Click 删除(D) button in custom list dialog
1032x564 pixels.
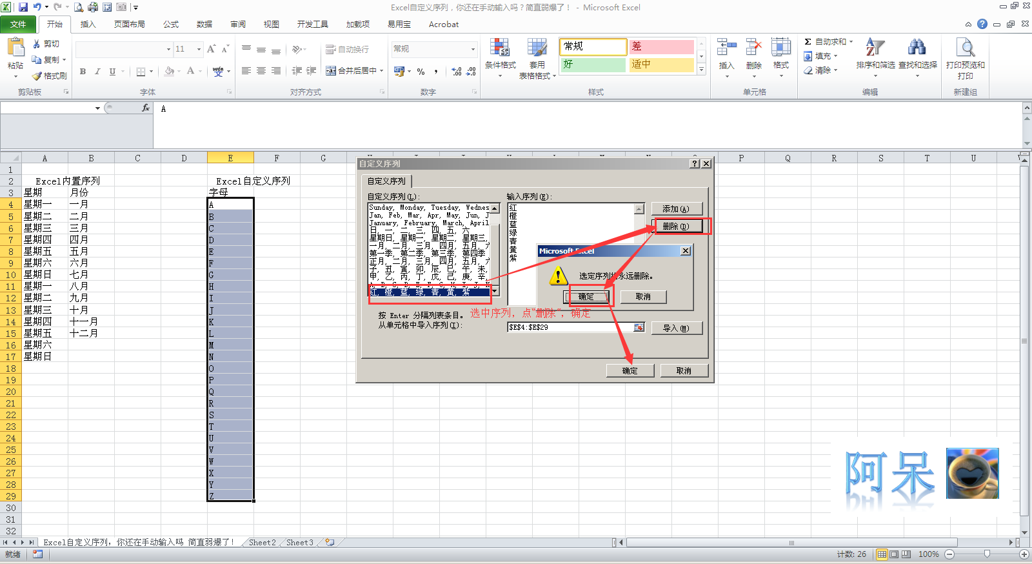point(676,227)
